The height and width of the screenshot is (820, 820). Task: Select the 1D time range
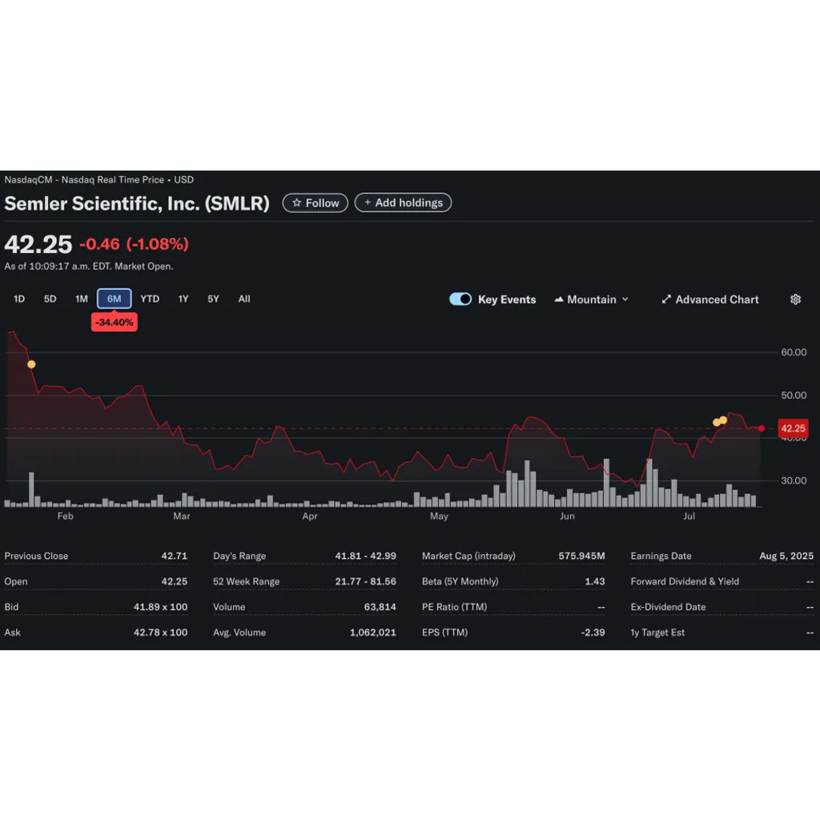click(19, 299)
